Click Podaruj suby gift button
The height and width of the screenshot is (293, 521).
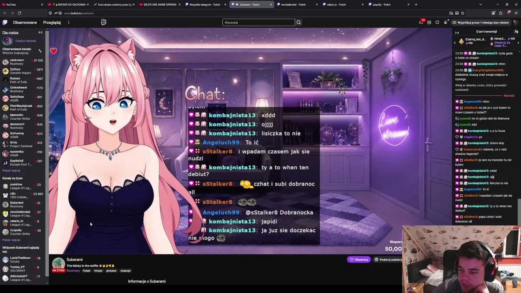389,260
